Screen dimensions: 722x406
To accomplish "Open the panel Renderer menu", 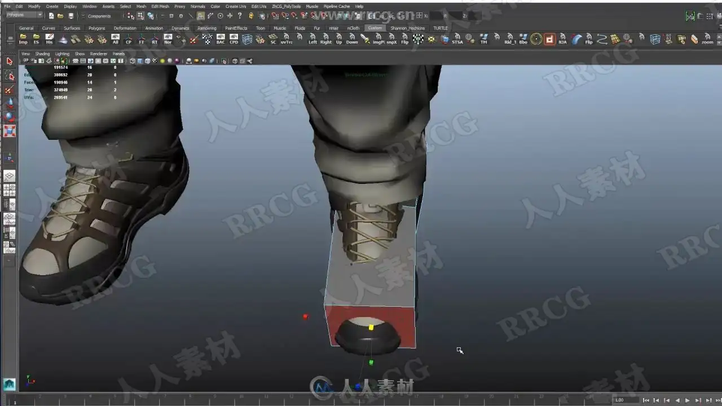I will (99, 54).
